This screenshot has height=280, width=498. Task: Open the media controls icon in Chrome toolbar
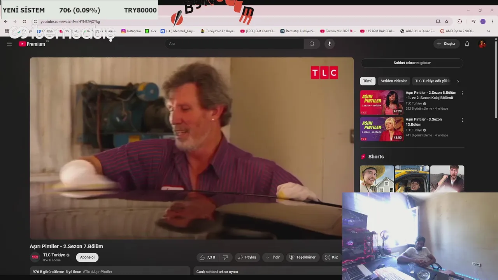coord(473,21)
